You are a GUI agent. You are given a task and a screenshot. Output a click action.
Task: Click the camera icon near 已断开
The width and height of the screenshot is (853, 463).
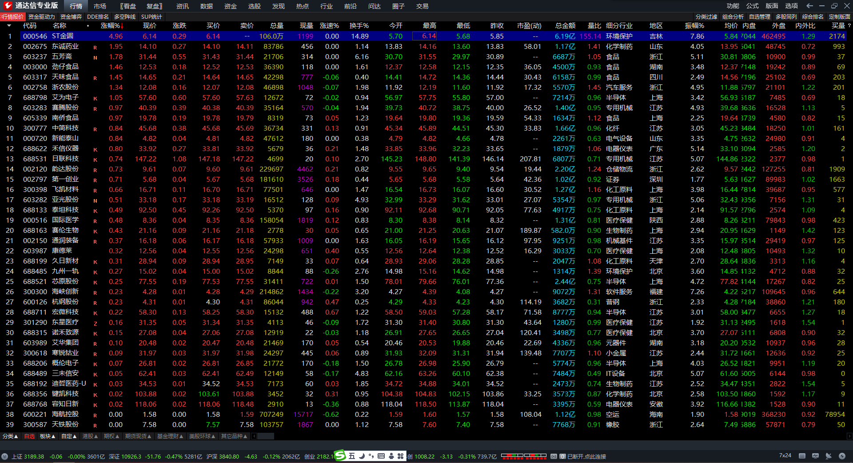554,456
